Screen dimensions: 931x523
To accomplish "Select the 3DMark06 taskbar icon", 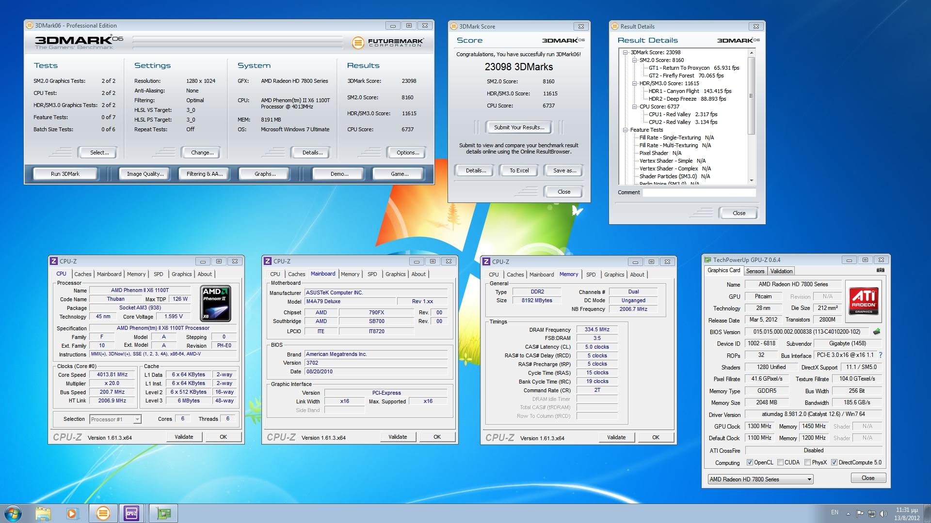I will pos(103,513).
